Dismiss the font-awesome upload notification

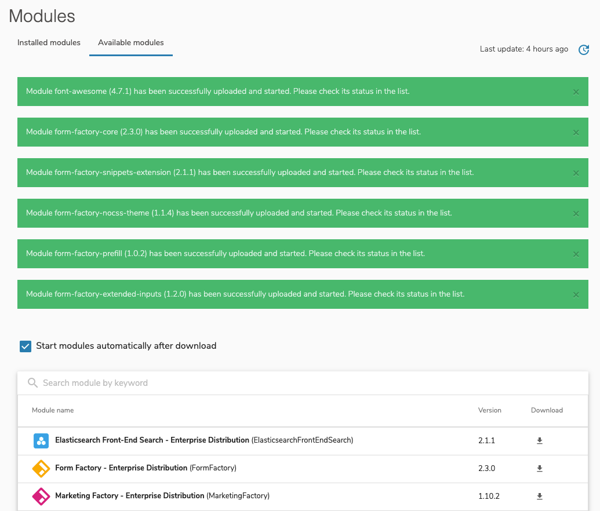576,92
